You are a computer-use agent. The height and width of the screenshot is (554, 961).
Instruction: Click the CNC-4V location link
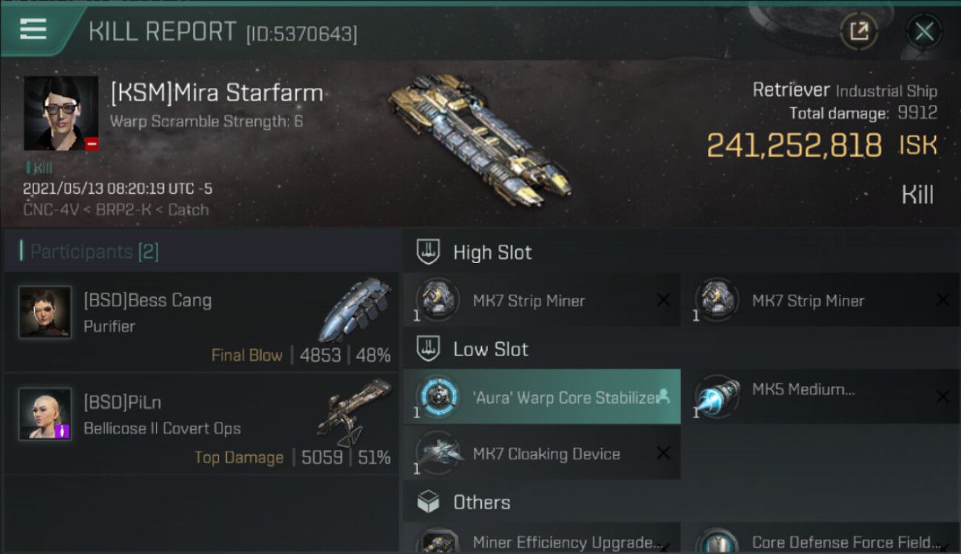(x=48, y=210)
